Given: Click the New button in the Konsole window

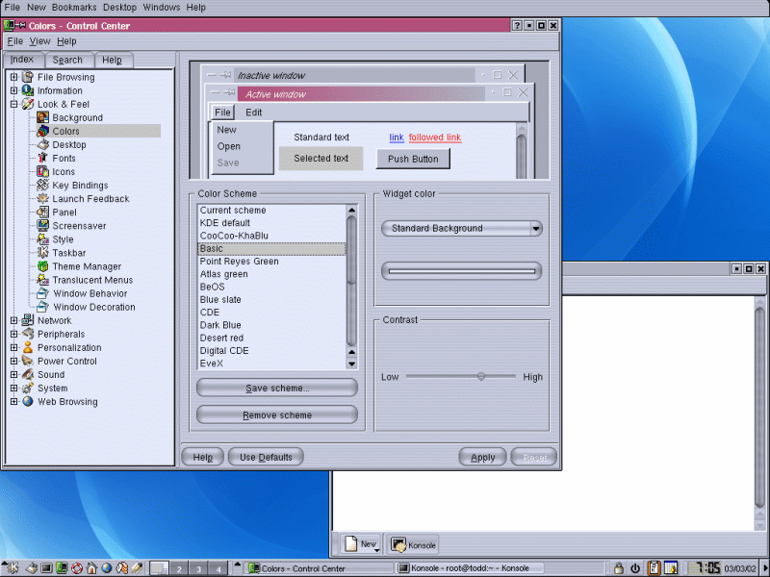Looking at the screenshot, I should tap(362, 544).
